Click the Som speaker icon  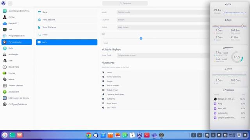point(5,61)
